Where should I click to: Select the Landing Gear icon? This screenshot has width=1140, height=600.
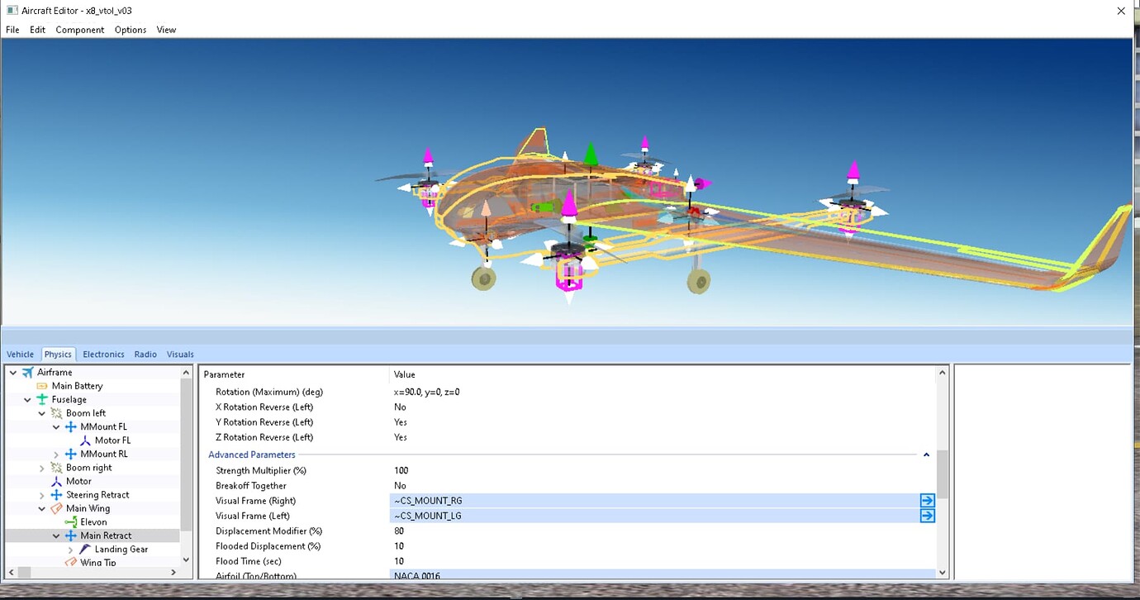pyautogui.click(x=83, y=549)
